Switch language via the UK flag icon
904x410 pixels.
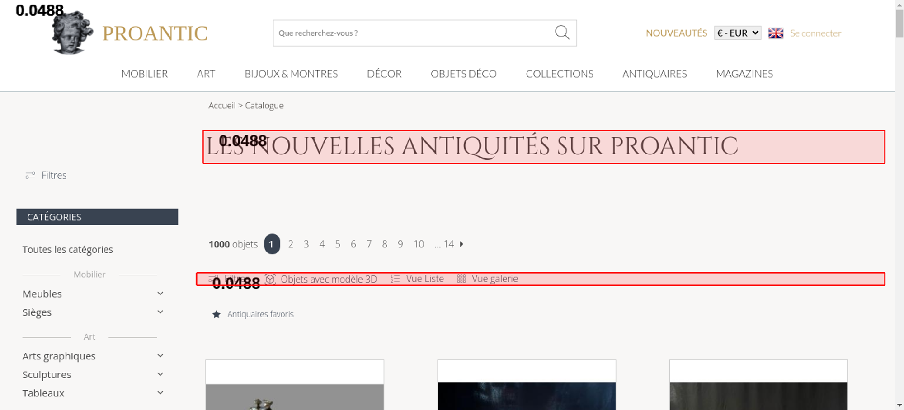(x=776, y=33)
